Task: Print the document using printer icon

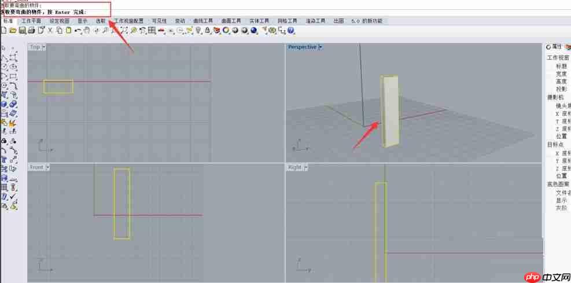Action: [31, 30]
